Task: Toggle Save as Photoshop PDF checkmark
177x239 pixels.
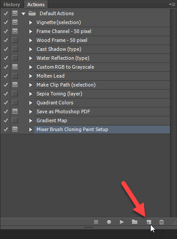Action: pyautogui.click(x=6, y=111)
